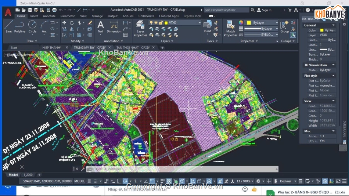Click the Sign In button
Viewport: 349px width, 196px height.
(x=265, y=10)
